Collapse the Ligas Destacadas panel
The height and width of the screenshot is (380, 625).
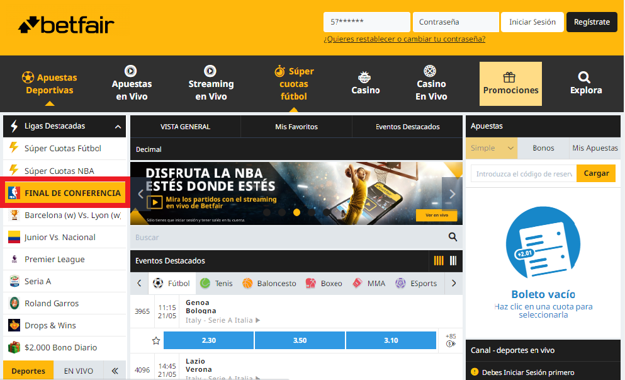pos(118,127)
